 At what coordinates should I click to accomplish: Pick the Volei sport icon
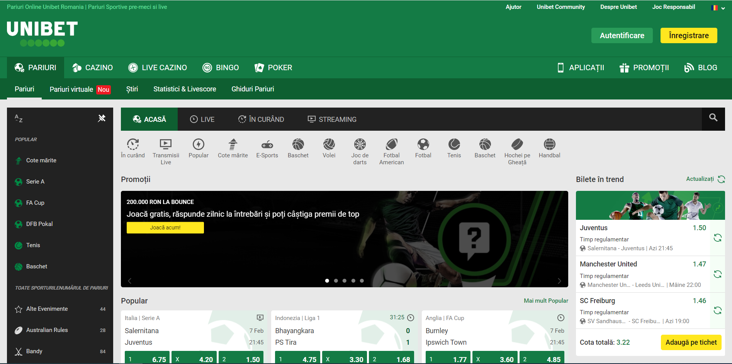tap(329, 144)
